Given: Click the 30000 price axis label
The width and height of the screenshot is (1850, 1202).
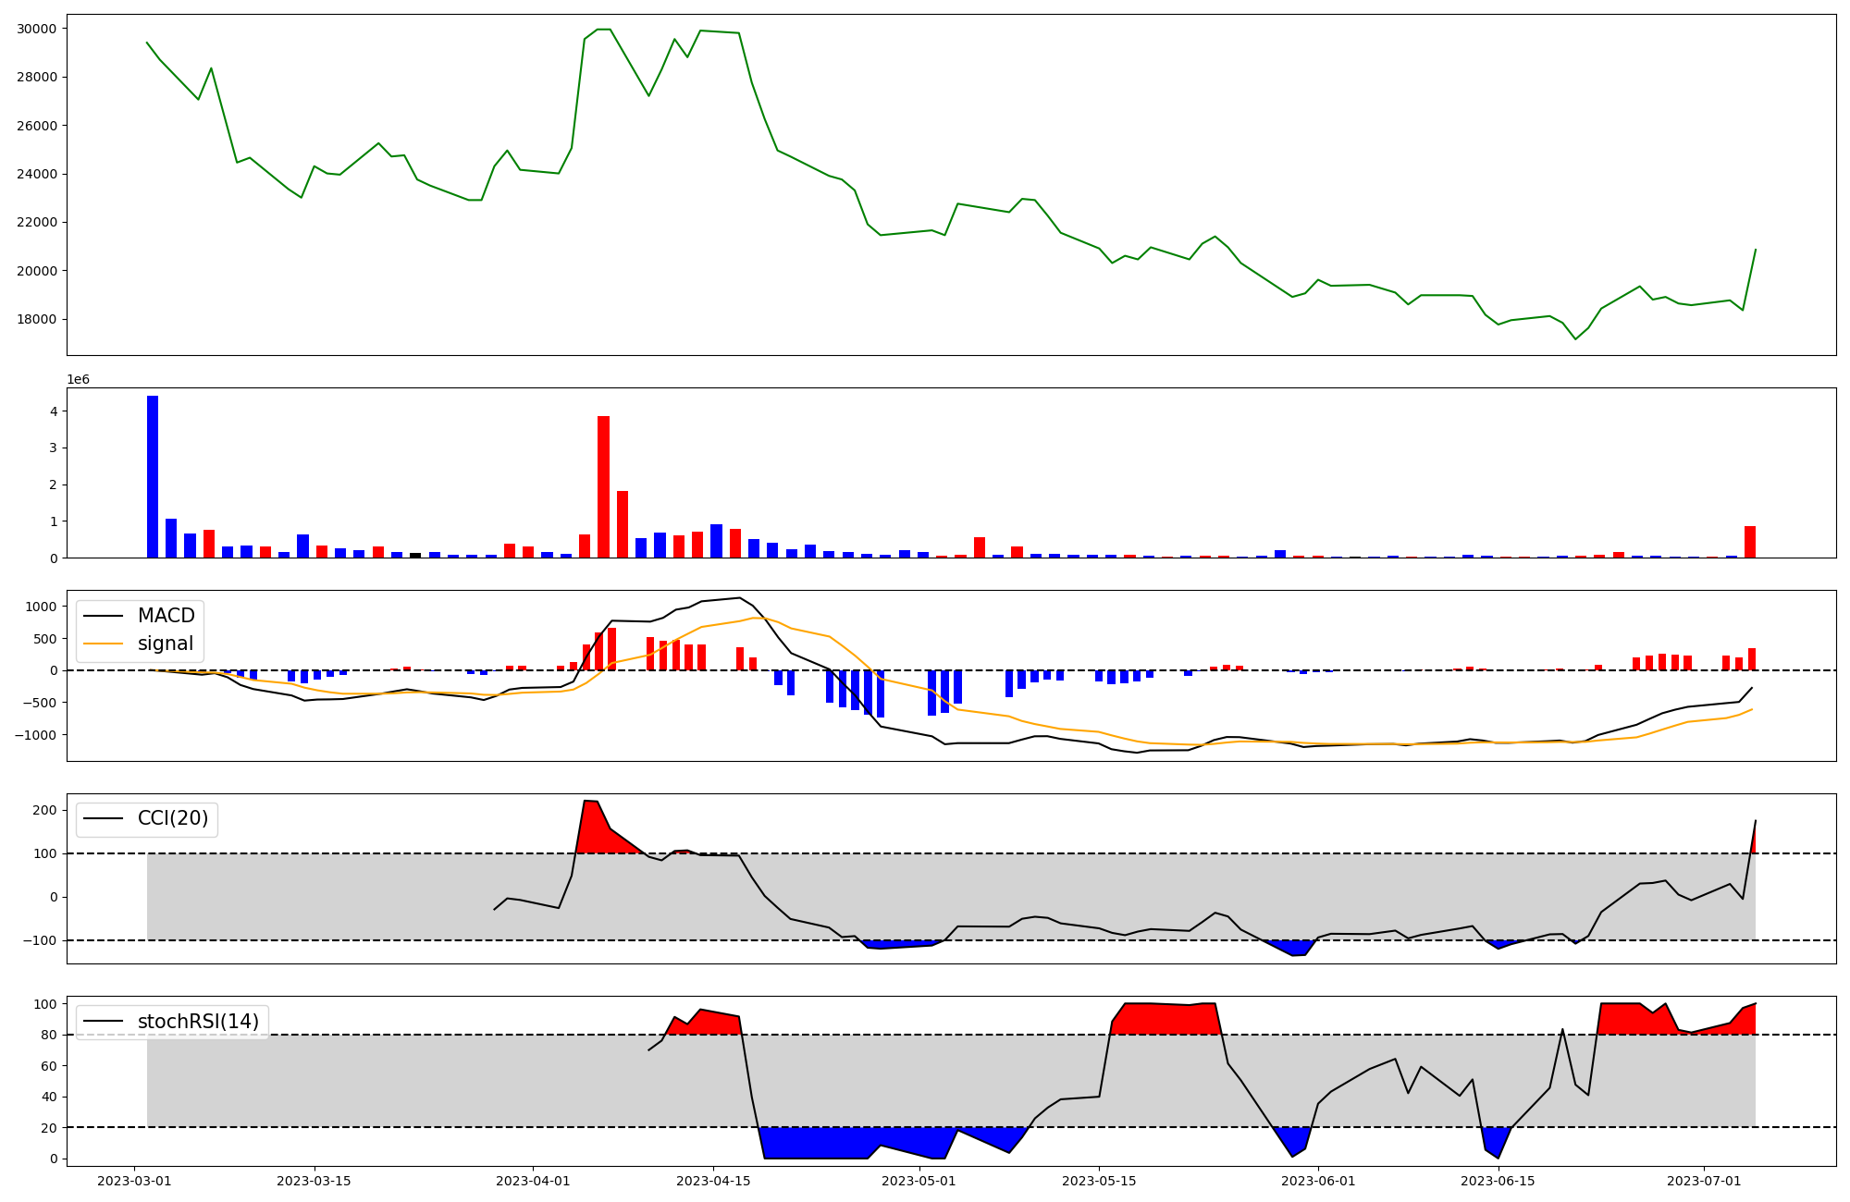Looking at the screenshot, I should pos(37,29).
